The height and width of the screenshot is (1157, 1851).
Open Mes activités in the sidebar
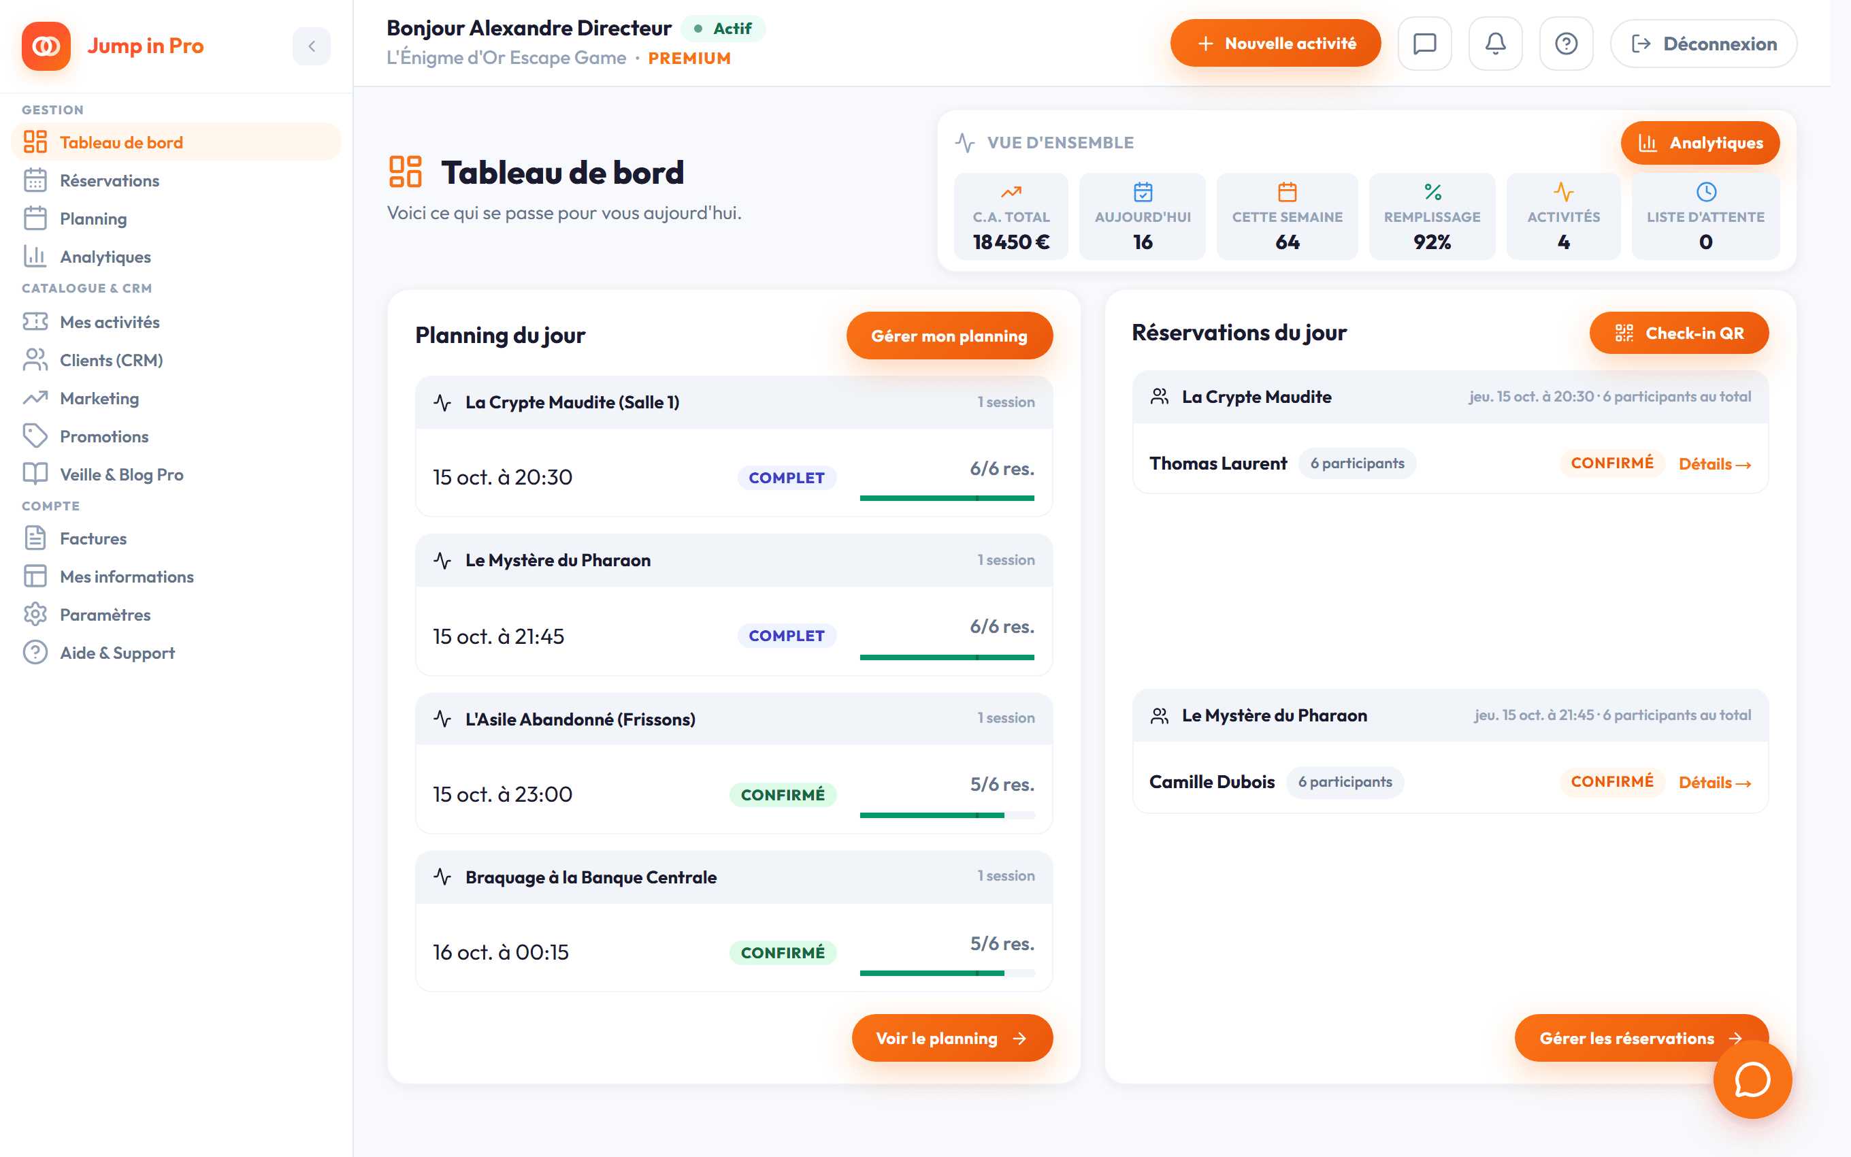point(177,322)
